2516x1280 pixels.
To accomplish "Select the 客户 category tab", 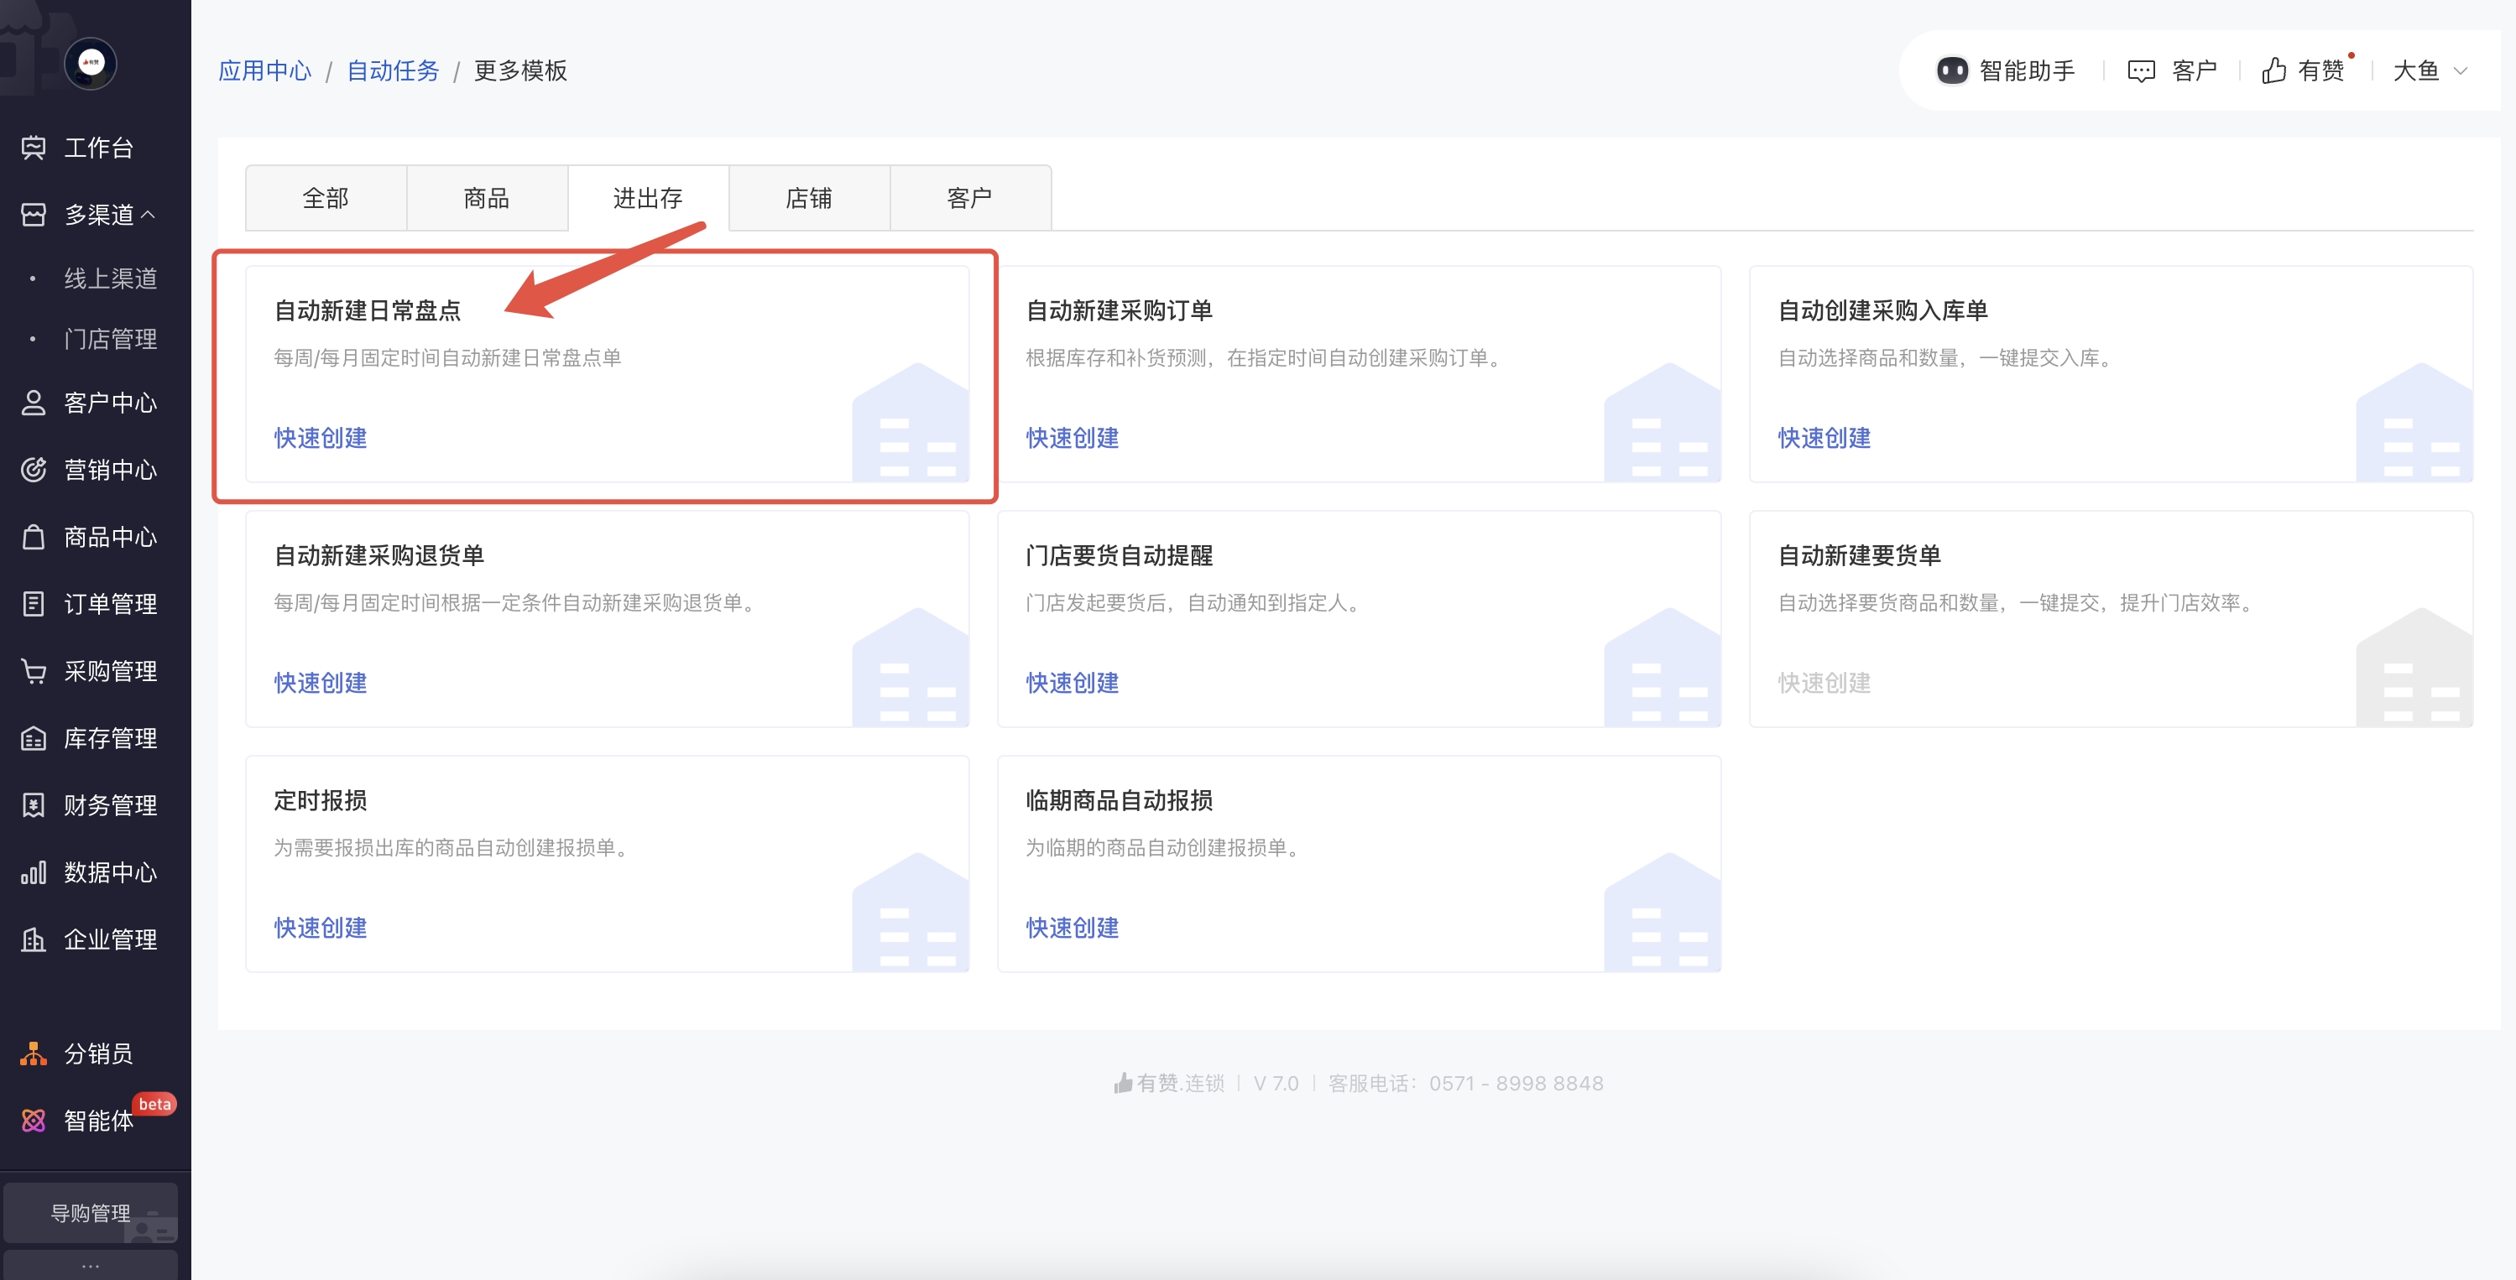I will click(970, 198).
